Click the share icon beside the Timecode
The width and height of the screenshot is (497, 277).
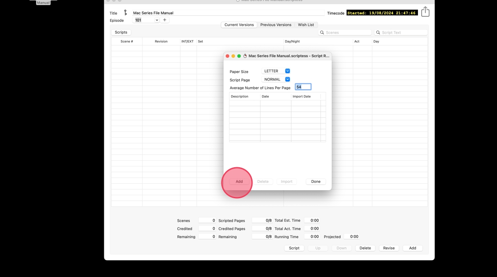pos(425,12)
